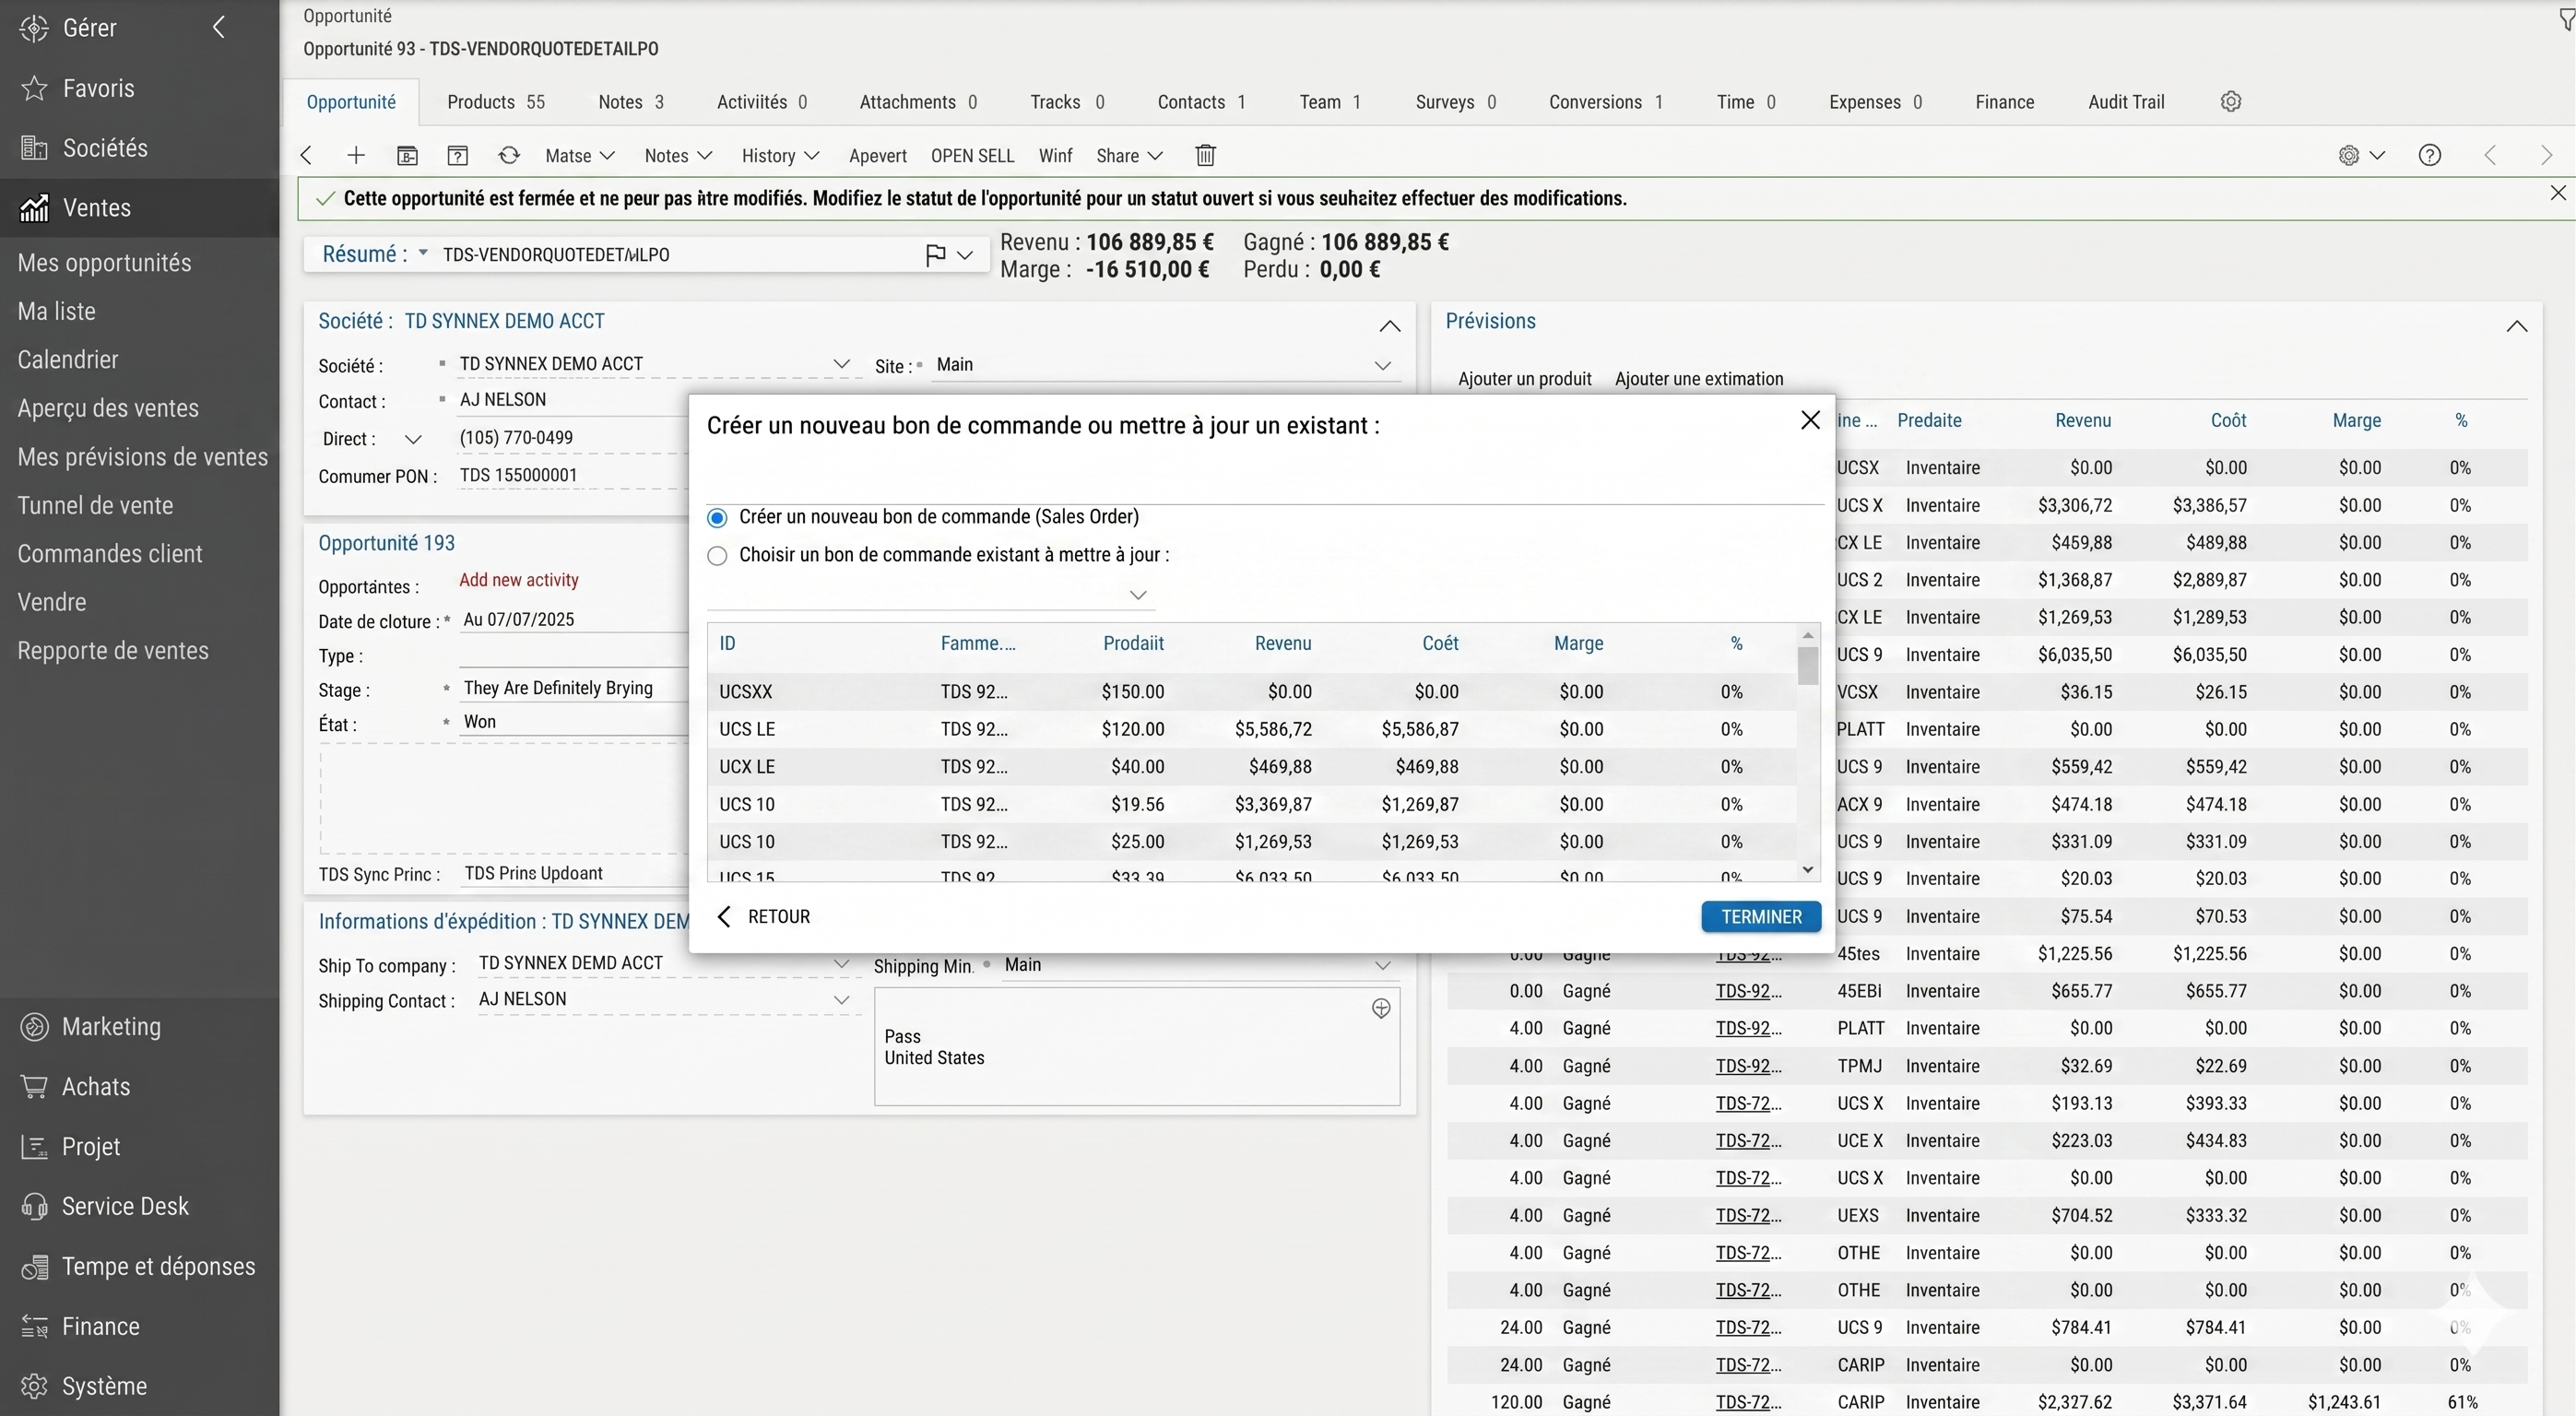Switch to the Activiités tab

[762, 102]
